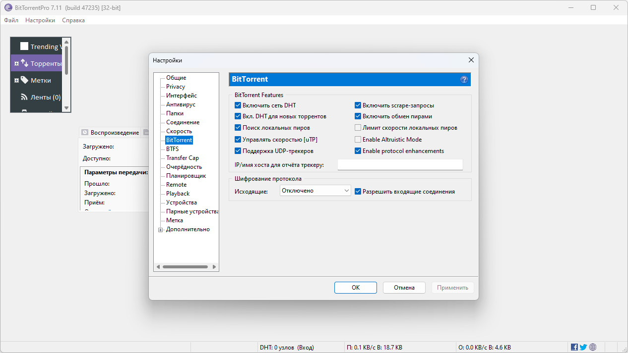Image resolution: width=628 pixels, height=353 pixels.
Task: Select Устройства in settings tree
Action: tap(182, 202)
